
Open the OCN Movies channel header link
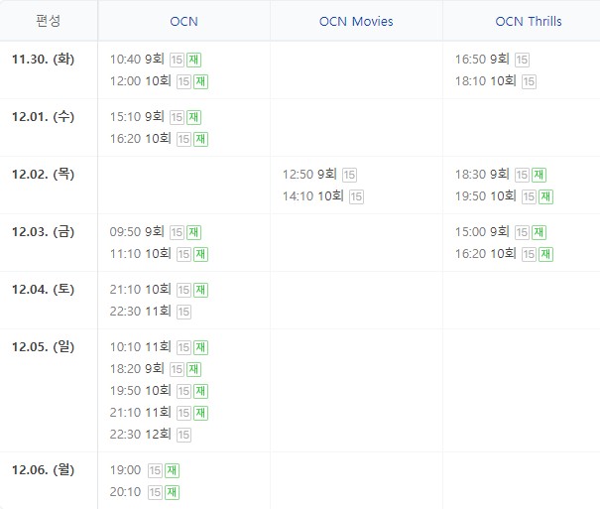[356, 22]
